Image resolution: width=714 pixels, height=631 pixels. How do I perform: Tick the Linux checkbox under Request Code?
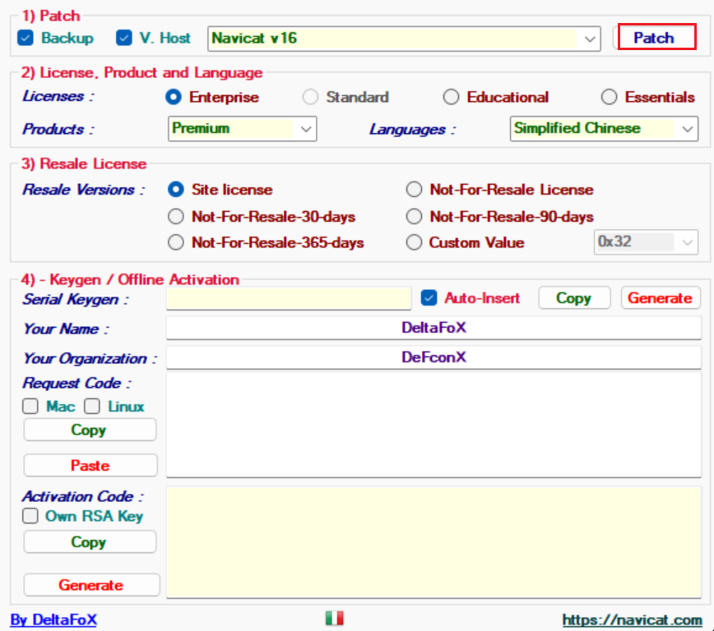(x=92, y=407)
